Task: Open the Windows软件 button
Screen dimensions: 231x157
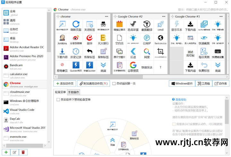Action: (x=182, y=84)
